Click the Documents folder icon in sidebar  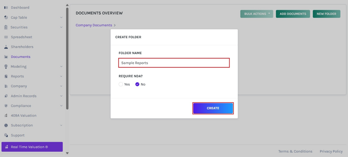[x=6, y=57]
